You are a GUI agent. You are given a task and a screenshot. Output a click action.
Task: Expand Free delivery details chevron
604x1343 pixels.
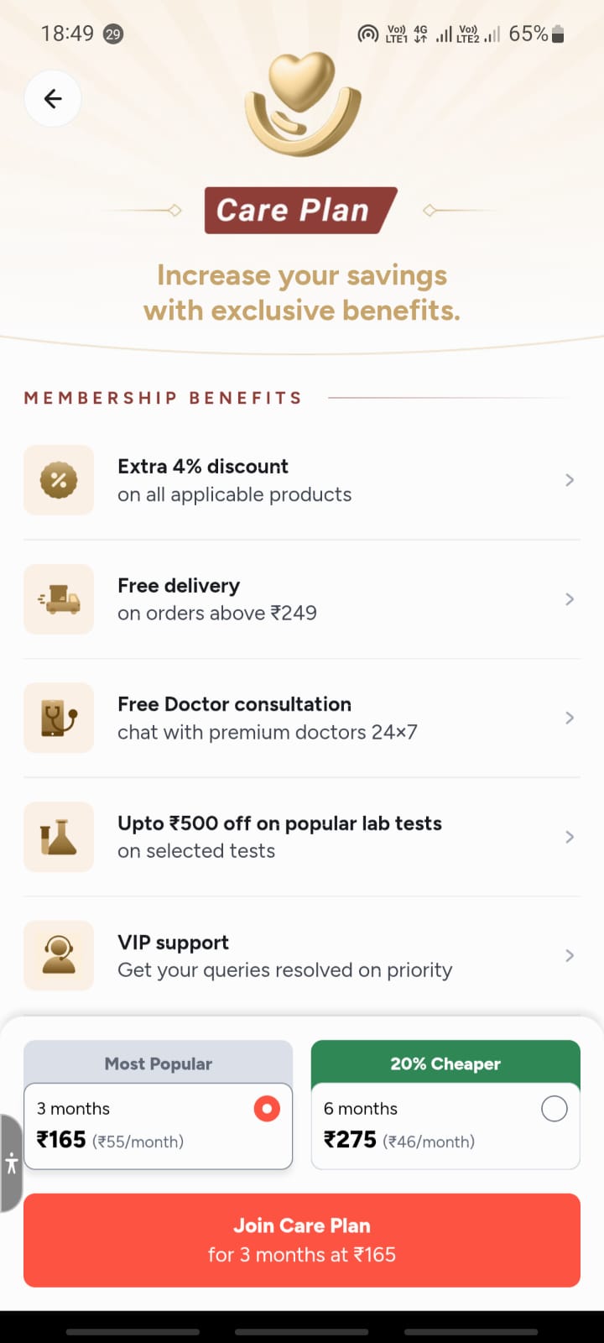570,599
